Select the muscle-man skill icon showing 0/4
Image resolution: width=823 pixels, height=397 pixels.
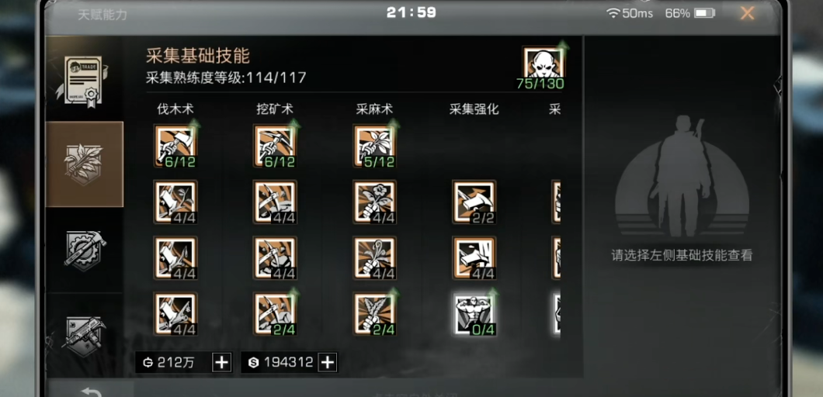tap(474, 313)
